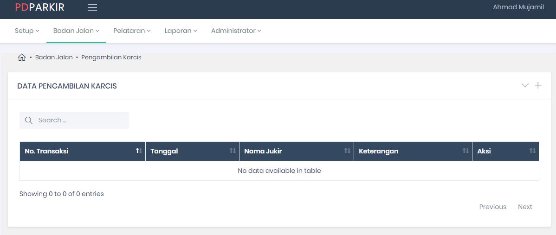Go to Next page of table
556x235 pixels.
tap(525, 207)
